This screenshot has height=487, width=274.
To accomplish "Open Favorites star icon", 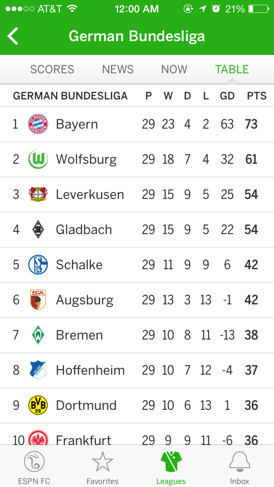I will pyautogui.click(x=102, y=462).
